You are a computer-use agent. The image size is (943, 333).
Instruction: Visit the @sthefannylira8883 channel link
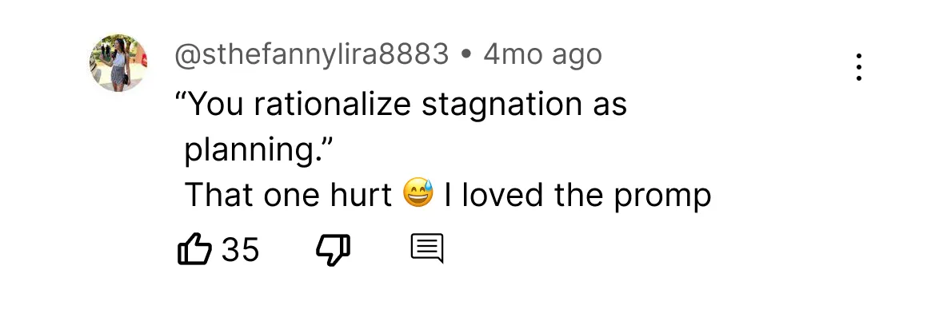pyautogui.click(x=312, y=55)
